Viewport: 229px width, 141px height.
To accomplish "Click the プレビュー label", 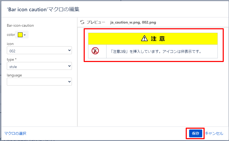I will tap(96, 22).
